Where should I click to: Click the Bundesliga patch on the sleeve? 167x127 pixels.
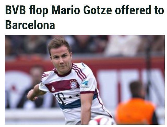[85, 84]
